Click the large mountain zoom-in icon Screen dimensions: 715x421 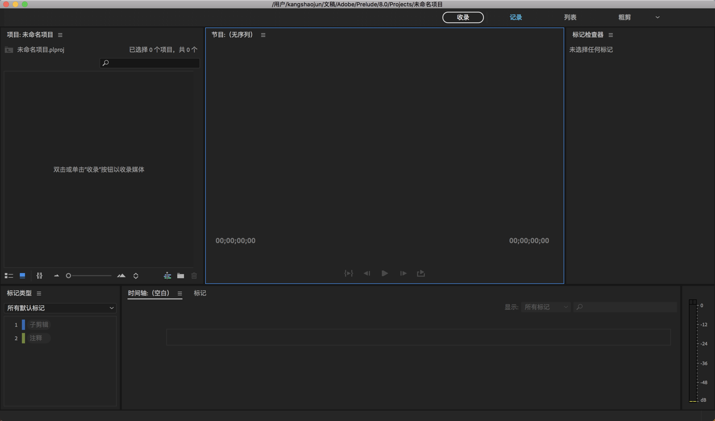point(121,276)
